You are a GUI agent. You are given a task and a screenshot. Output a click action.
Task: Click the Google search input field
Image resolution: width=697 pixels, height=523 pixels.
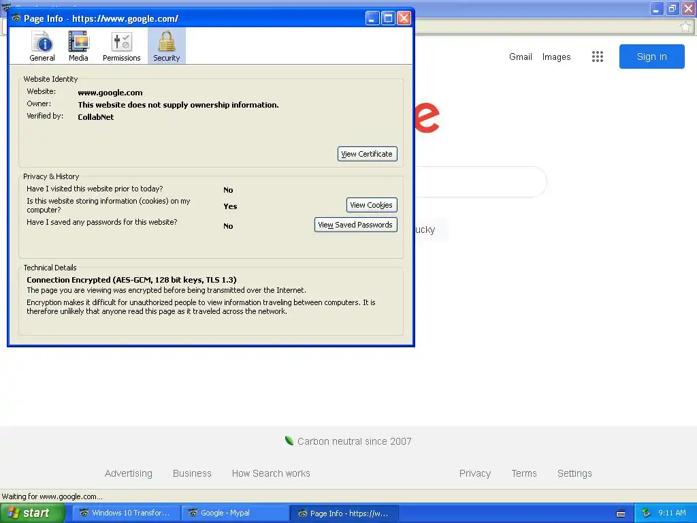480,182
